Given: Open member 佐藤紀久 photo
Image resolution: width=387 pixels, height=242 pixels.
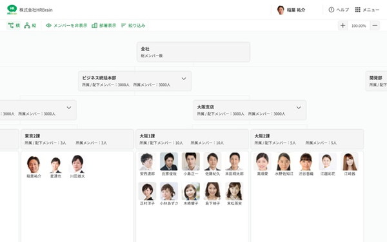Looking at the screenshot, I should click(212, 161).
